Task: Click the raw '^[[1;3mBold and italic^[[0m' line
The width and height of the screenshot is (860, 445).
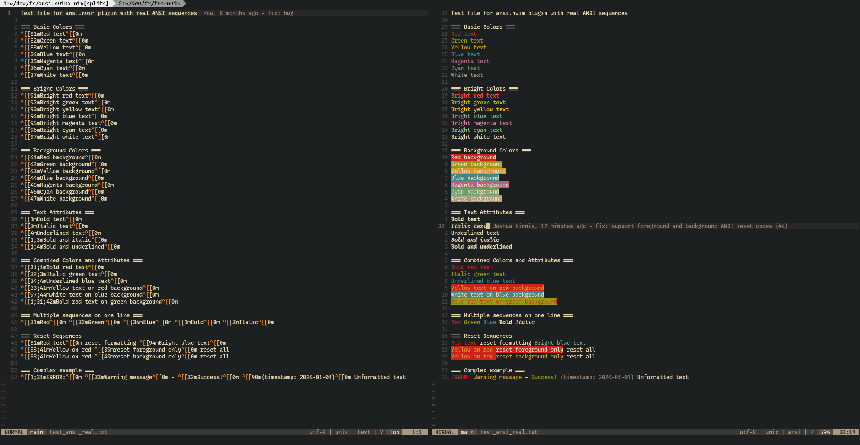Action: point(64,240)
